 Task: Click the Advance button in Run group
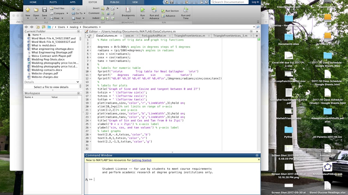click(168, 16)
